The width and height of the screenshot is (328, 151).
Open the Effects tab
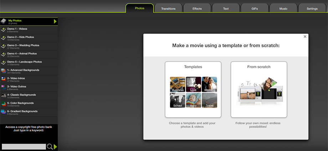[197, 9]
